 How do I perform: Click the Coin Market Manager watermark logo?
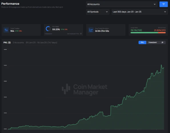[x=85, y=89]
